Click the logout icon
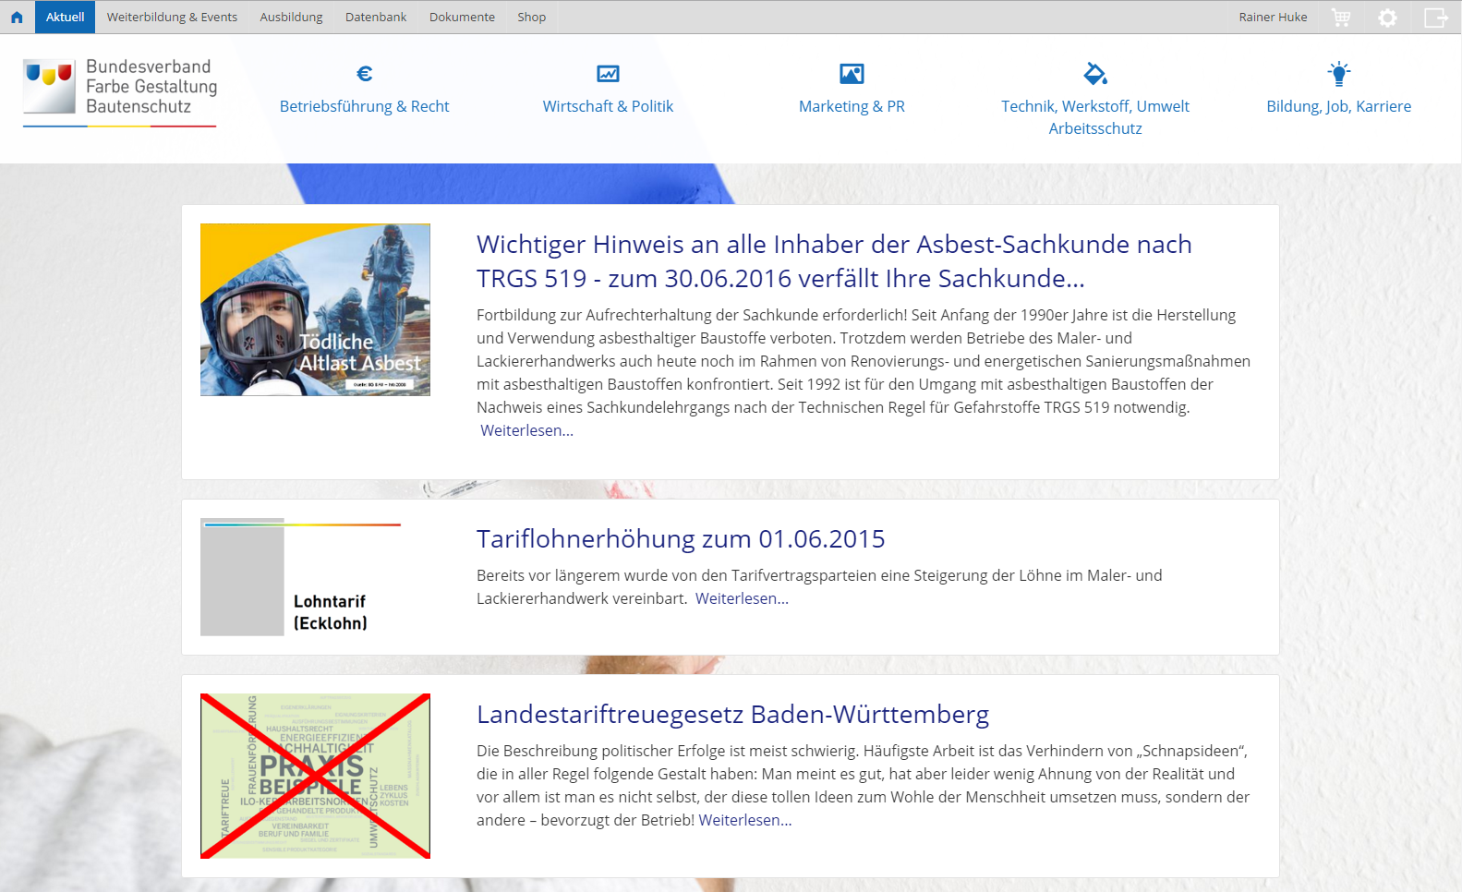Image resolution: width=1462 pixels, height=892 pixels. coord(1436,18)
